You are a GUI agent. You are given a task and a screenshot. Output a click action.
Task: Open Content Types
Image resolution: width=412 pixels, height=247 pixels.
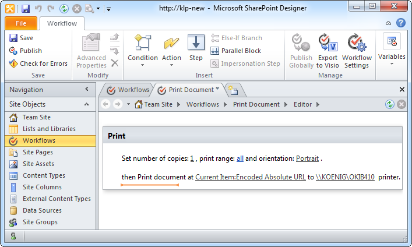coord(50,175)
